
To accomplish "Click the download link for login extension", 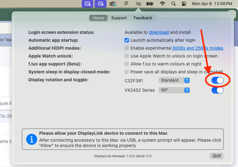I will click(159, 32).
